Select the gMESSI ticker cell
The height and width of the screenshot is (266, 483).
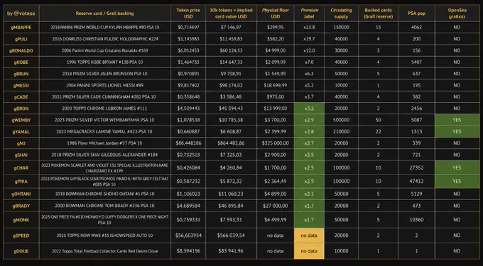21,86
